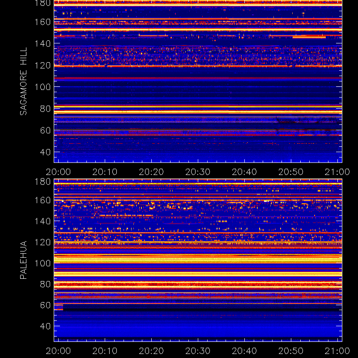358x358 pixels.
Task: Click the 20:40 time label under the Palehua plot
Action: [244, 351]
